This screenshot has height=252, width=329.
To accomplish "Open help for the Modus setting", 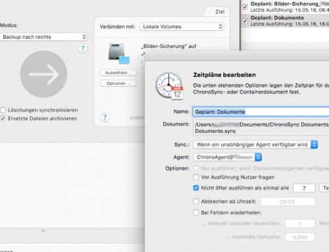I will [83, 48].
